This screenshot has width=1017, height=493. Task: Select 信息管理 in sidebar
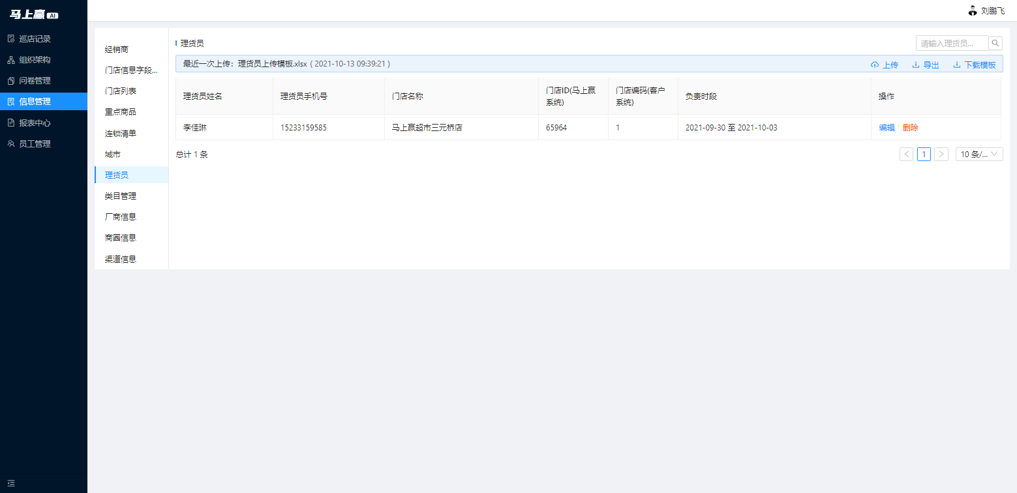pos(44,102)
